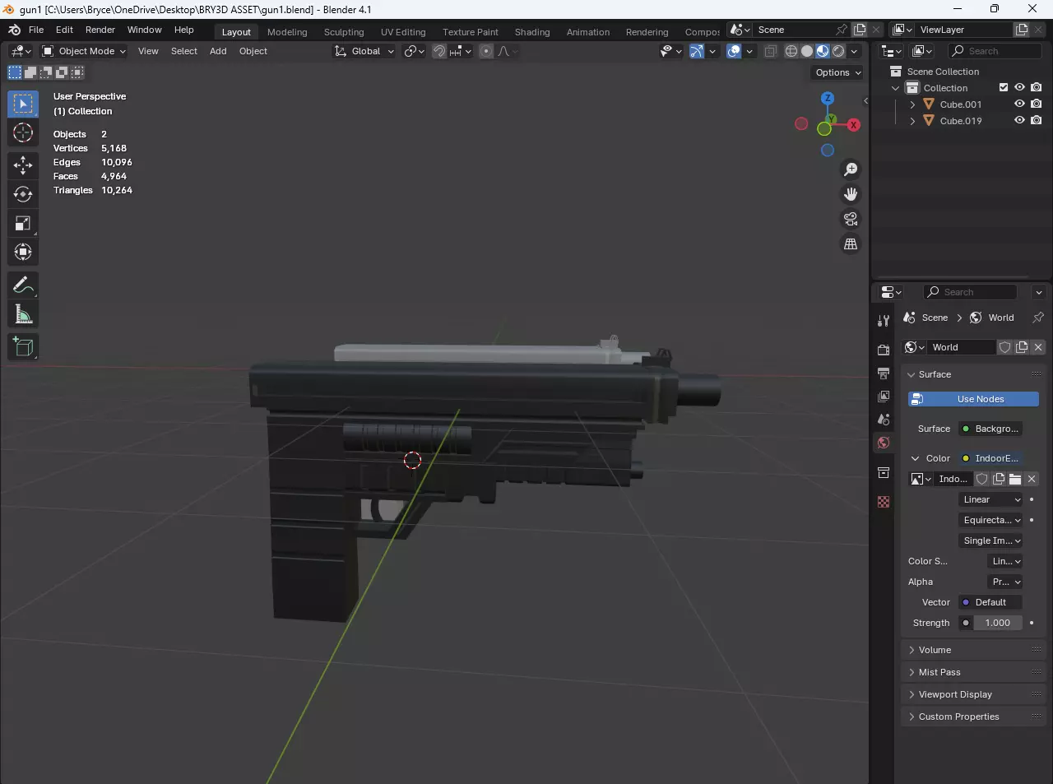The height and width of the screenshot is (784, 1053).
Task: Open the Render properties tab
Action: pyautogui.click(x=884, y=350)
